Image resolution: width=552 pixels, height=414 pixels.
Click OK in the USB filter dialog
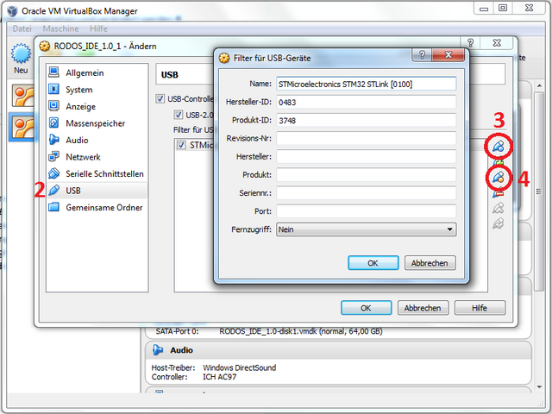(373, 263)
